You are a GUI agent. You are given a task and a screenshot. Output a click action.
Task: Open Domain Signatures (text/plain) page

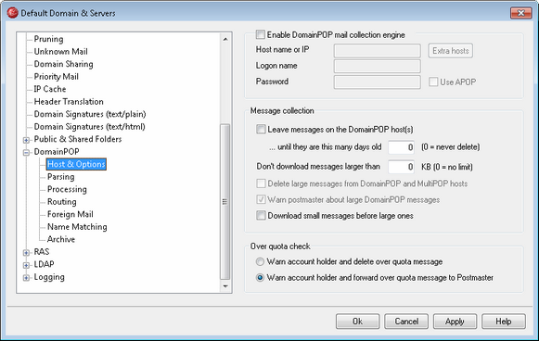click(90, 114)
